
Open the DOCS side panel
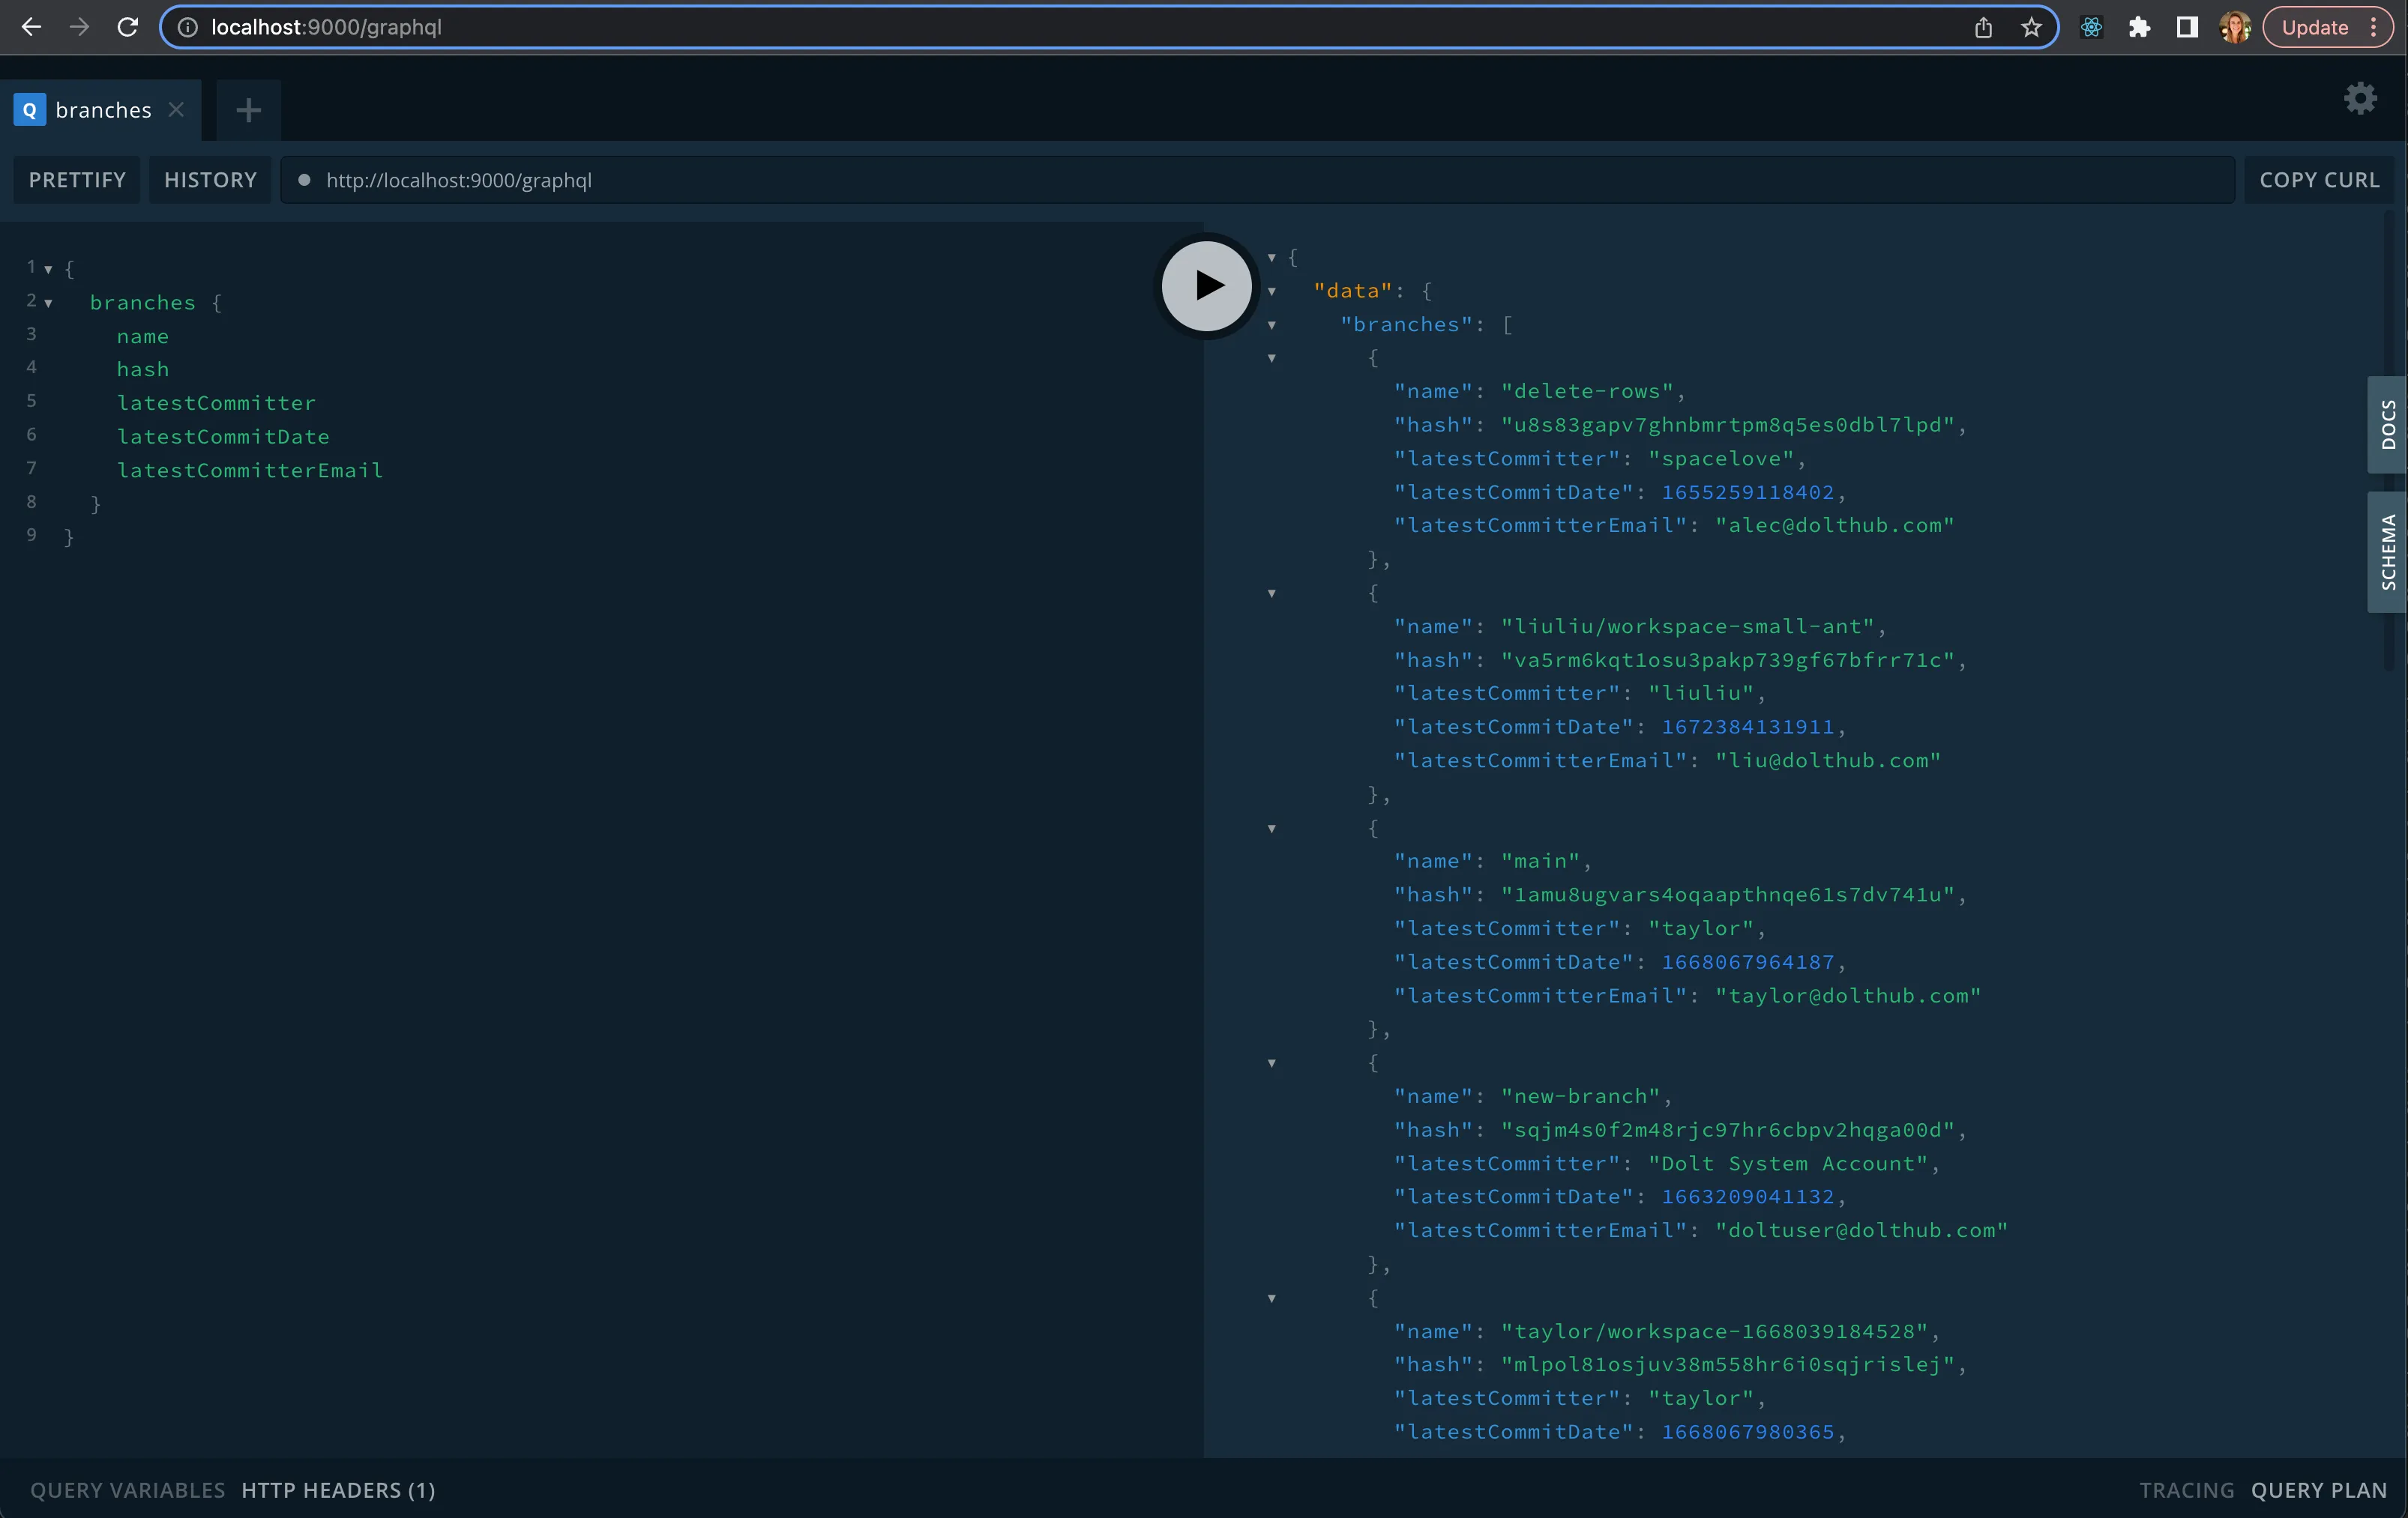coord(2387,425)
